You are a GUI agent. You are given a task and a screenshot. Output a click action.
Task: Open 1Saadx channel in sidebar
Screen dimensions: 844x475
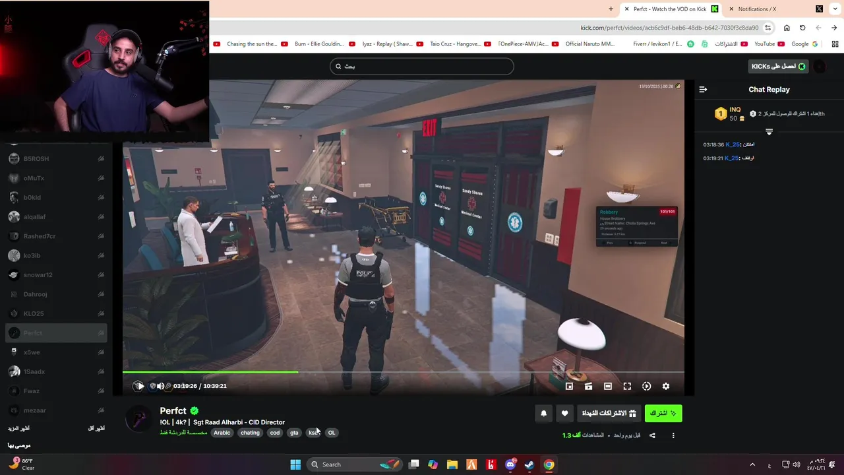pos(56,371)
